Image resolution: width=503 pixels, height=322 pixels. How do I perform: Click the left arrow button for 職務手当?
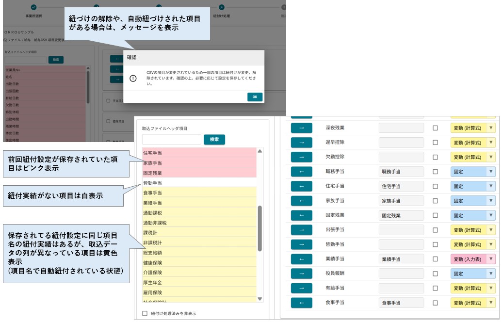pyautogui.click(x=301, y=172)
